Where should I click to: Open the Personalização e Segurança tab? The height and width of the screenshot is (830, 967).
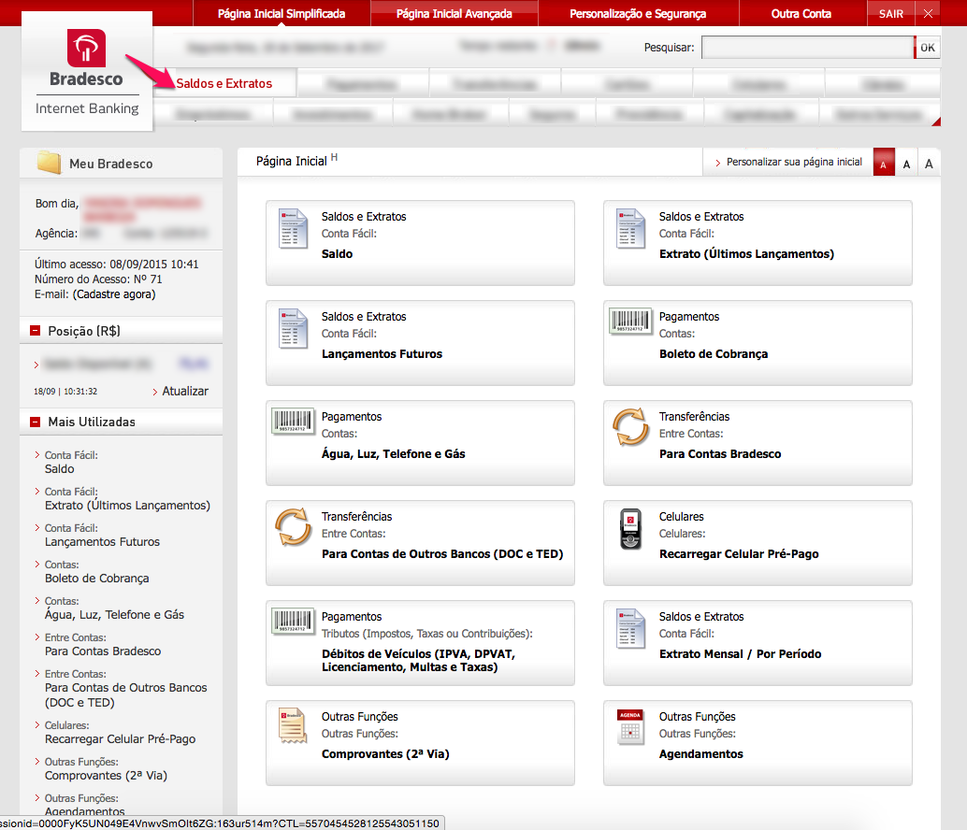638,14
